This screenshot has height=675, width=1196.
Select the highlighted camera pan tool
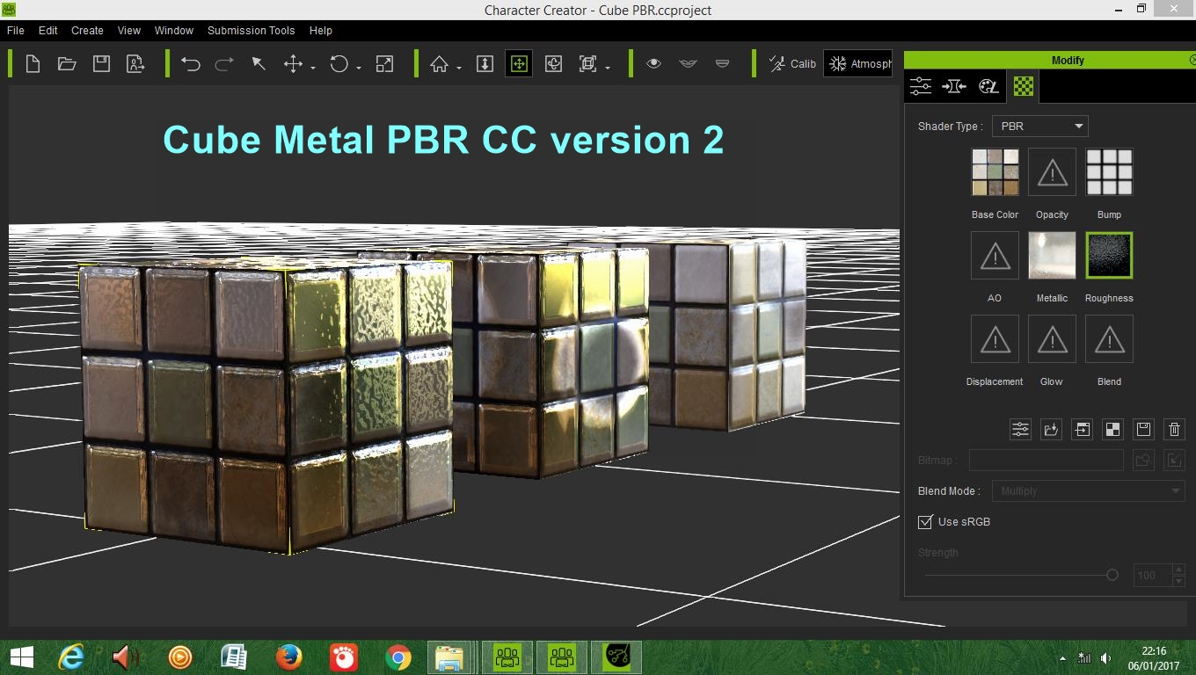(519, 63)
